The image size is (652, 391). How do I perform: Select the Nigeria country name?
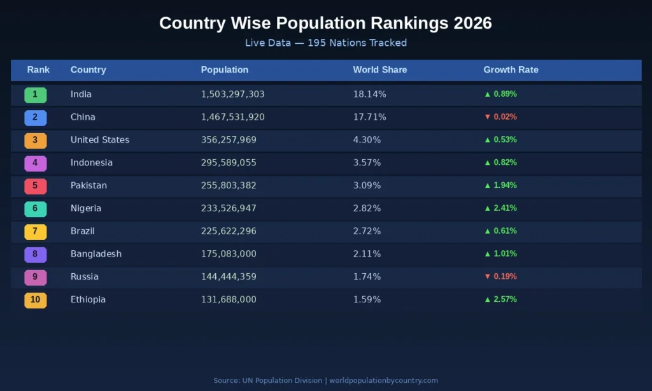pyautogui.click(x=86, y=208)
